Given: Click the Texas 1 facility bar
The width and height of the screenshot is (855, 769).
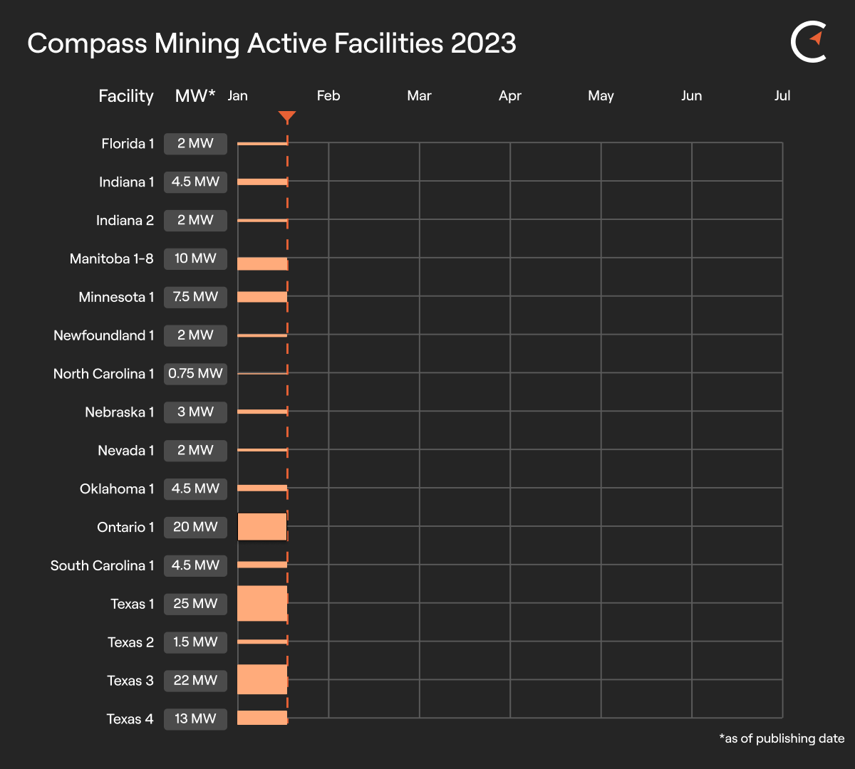Looking at the screenshot, I should (262, 603).
